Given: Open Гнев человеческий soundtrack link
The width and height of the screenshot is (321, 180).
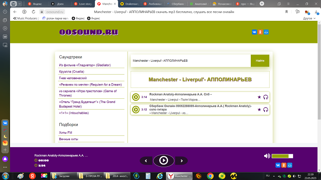Looking at the screenshot, I should click(73, 78).
